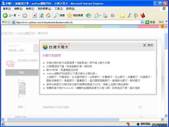
Task: Click the grey Edit toolbar icon
Action: coord(112,16)
